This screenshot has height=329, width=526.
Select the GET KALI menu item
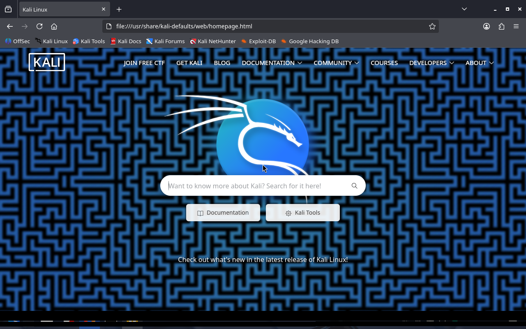(x=189, y=63)
